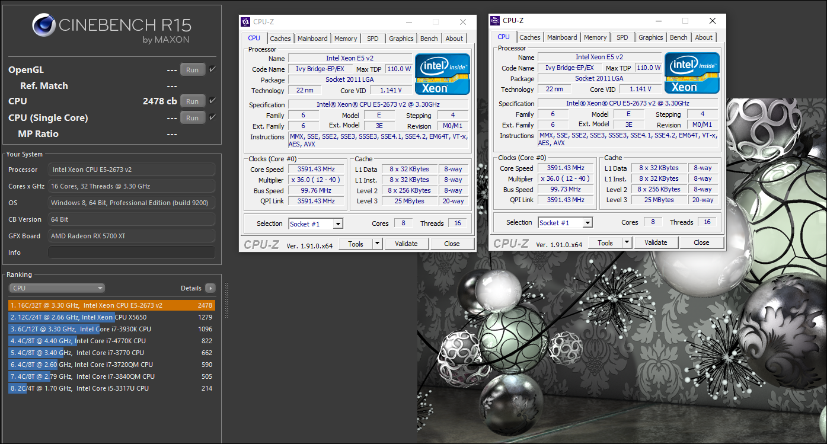827x444 pixels.
Task: Toggle the CPU test checkbox
Action: [213, 101]
